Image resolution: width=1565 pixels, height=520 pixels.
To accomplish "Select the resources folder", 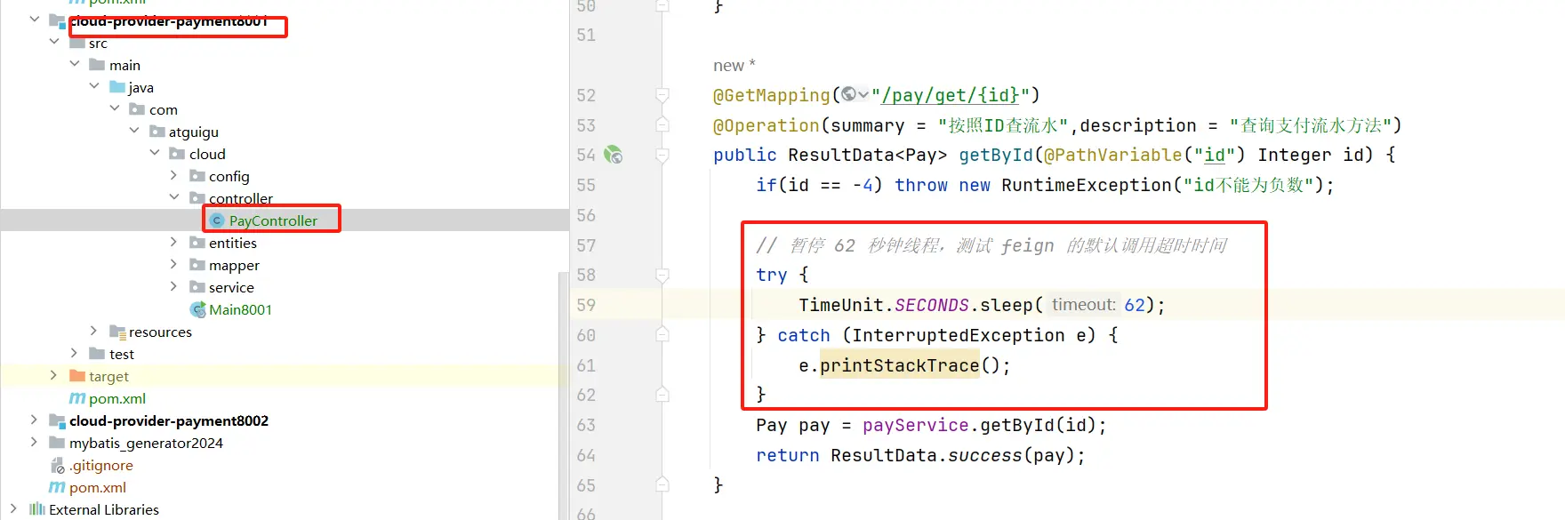I will [160, 332].
